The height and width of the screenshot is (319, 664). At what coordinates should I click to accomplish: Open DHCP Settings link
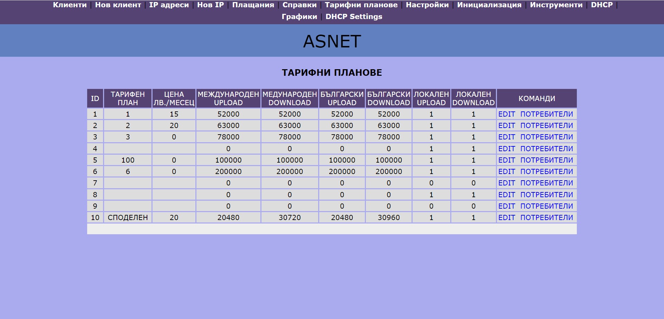coord(354,17)
